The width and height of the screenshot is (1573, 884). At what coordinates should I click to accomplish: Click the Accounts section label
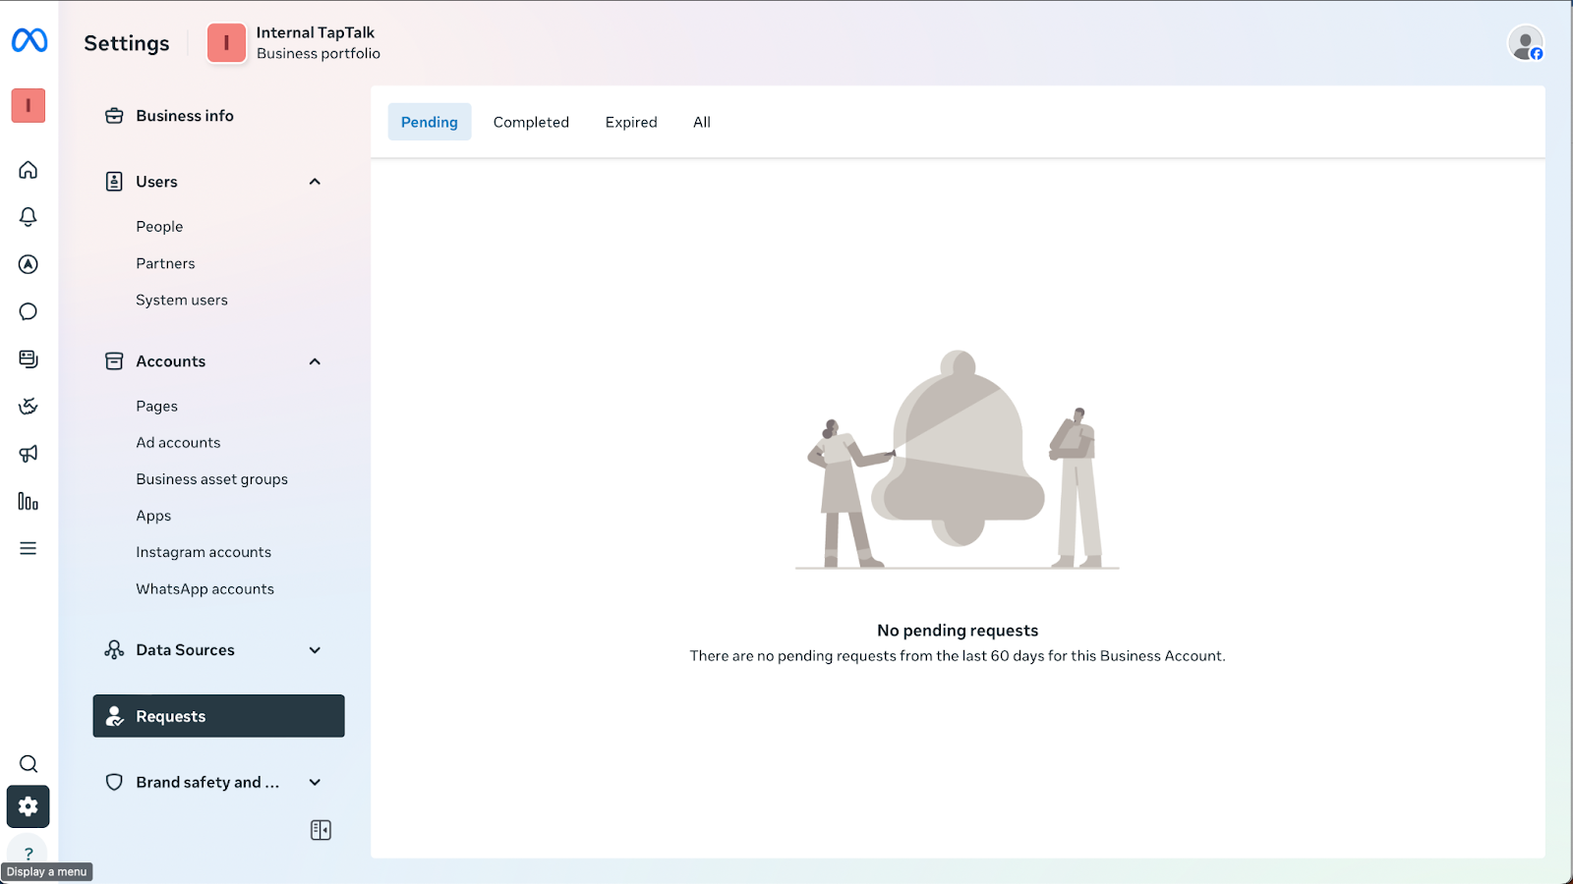point(171,361)
